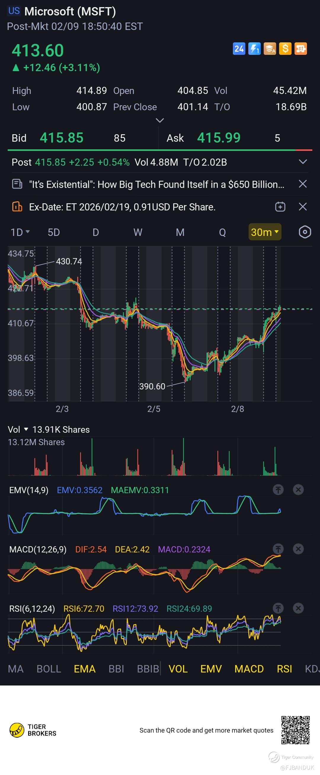Toggle the MA overlay indicator
The height and width of the screenshot is (775, 320).
(16, 669)
